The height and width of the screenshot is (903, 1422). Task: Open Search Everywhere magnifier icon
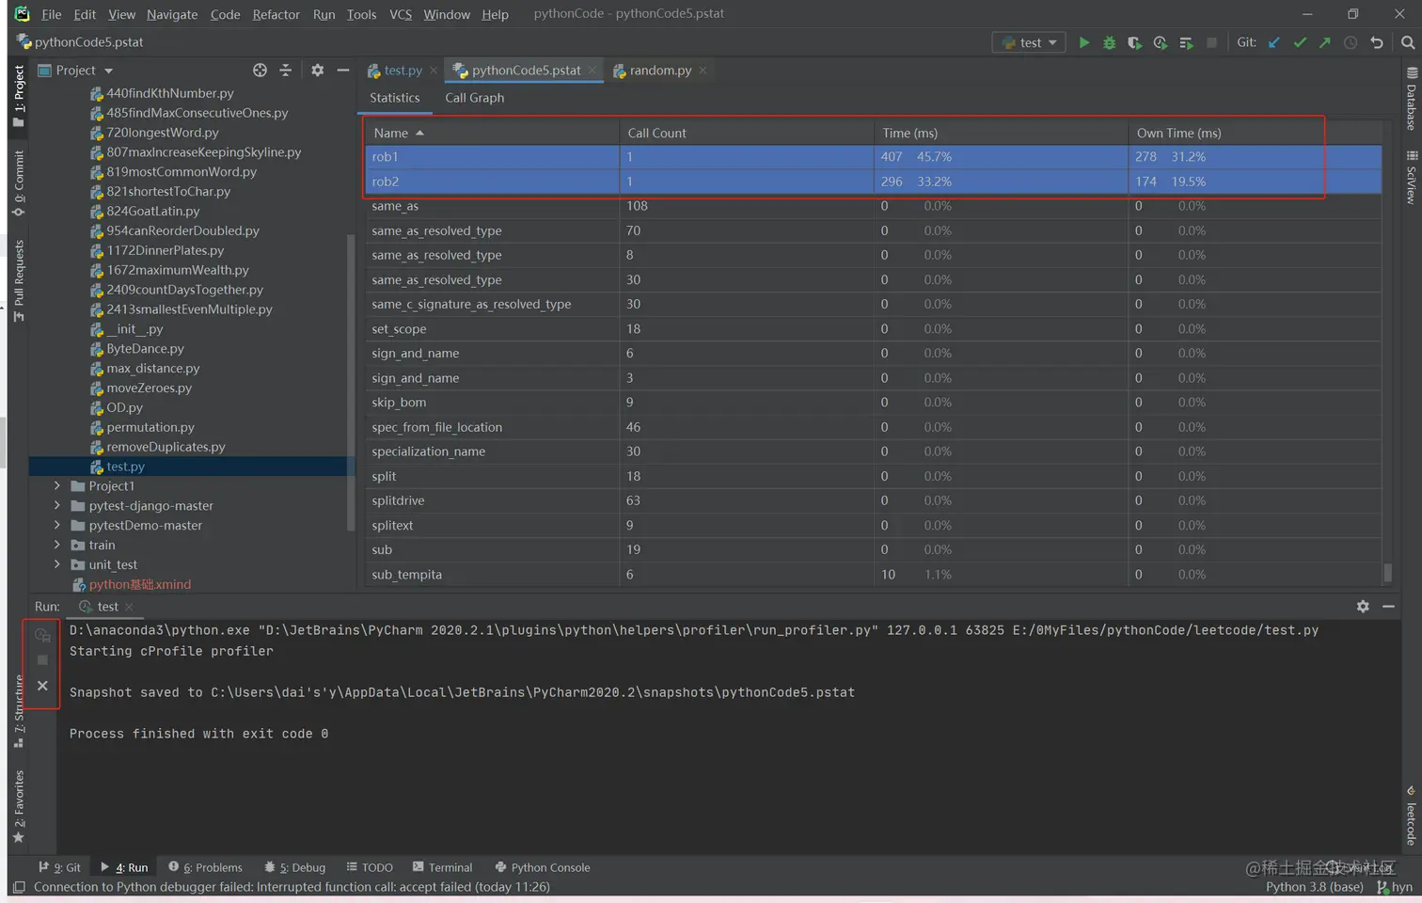point(1407,42)
